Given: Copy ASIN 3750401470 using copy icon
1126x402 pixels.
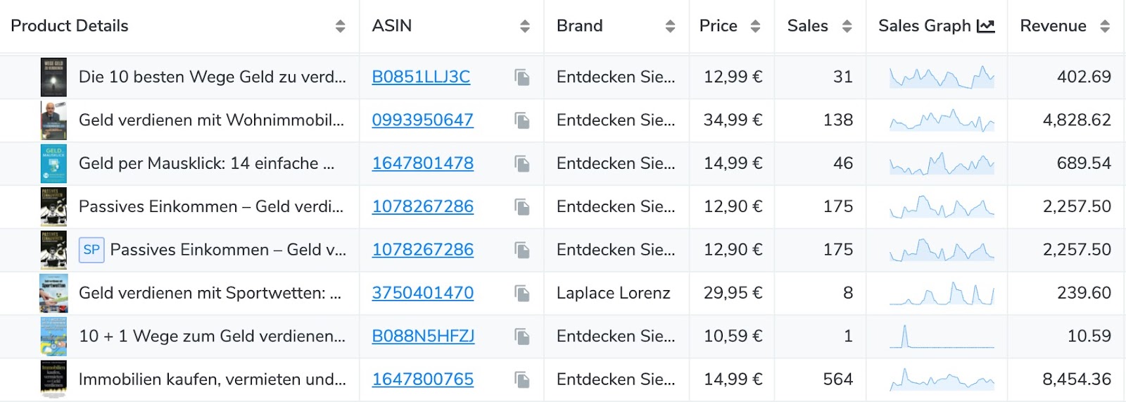Looking at the screenshot, I should (x=521, y=293).
